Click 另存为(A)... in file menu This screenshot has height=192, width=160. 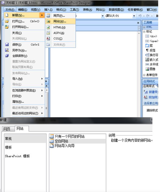pos(19,50)
